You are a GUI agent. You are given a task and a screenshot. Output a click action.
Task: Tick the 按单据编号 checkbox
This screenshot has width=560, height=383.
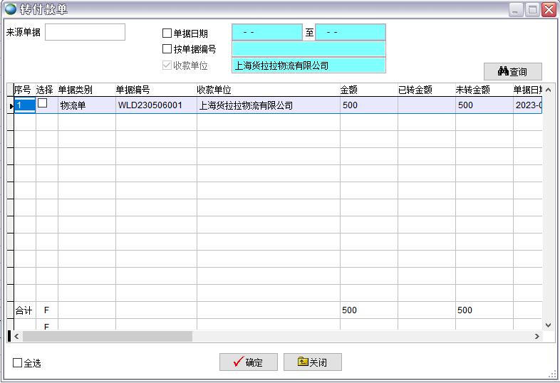(x=167, y=49)
